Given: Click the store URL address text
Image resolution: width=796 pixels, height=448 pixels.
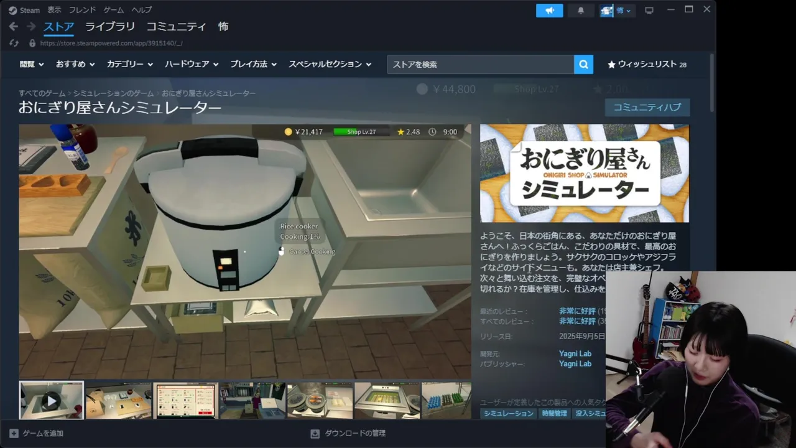Looking at the screenshot, I should click(111, 44).
